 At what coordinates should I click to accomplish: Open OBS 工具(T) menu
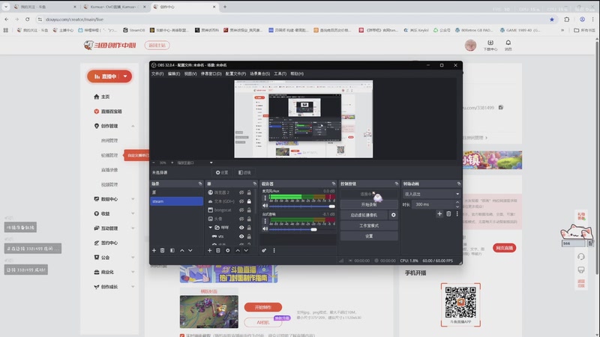[x=280, y=73]
